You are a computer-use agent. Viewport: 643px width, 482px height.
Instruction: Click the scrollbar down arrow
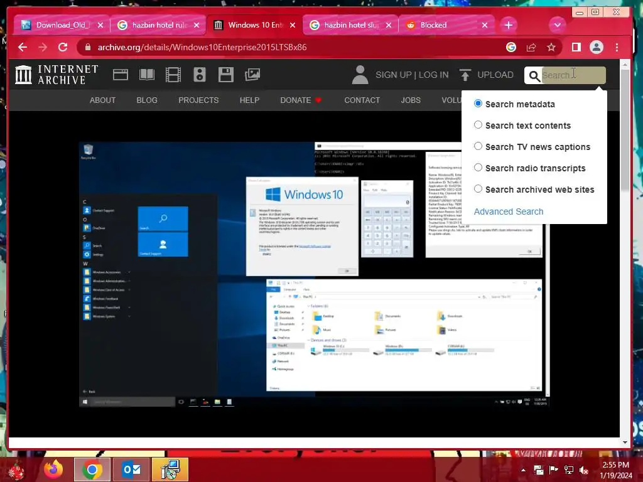click(x=625, y=442)
